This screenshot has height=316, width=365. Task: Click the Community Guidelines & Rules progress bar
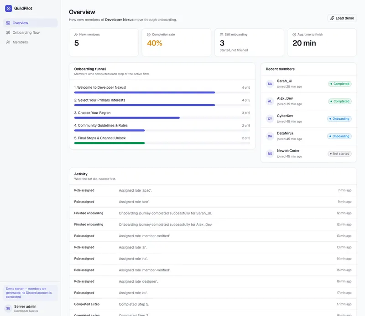click(x=162, y=130)
